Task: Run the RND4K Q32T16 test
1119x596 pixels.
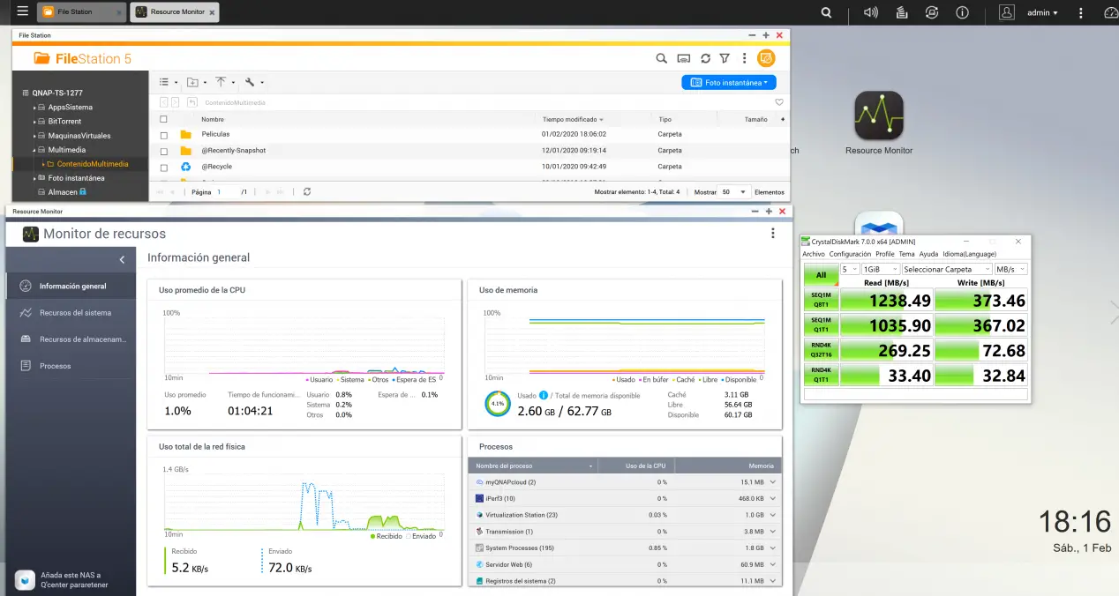Action: coord(821,350)
